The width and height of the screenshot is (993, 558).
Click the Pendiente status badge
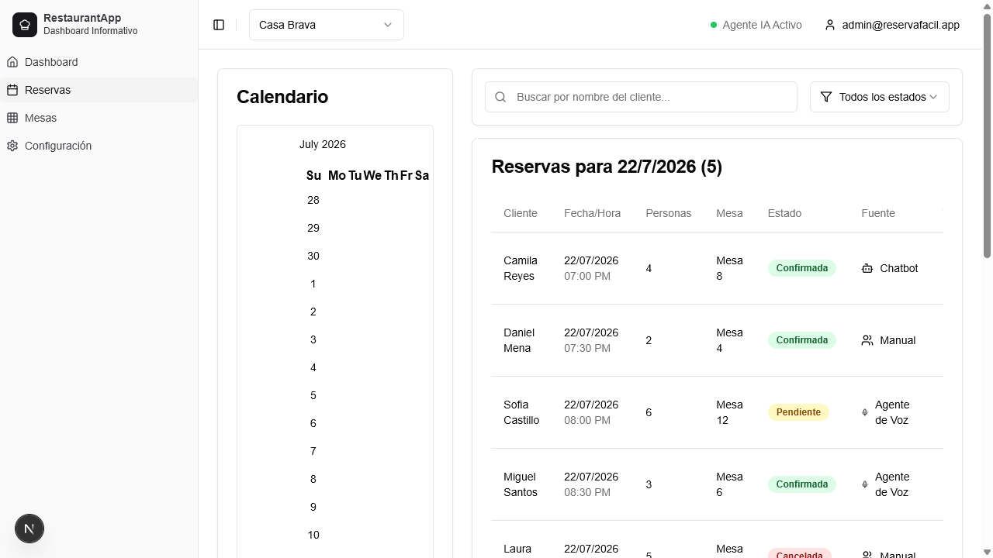pos(798,412)
